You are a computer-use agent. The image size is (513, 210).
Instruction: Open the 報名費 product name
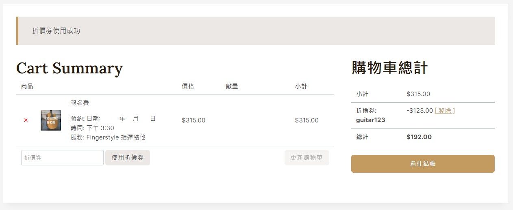click(x=80, y=103)
